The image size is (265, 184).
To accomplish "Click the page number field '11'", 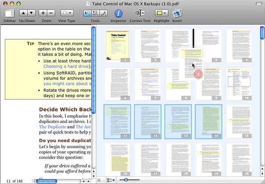I will pyautogui.click(x=9, y=181).
